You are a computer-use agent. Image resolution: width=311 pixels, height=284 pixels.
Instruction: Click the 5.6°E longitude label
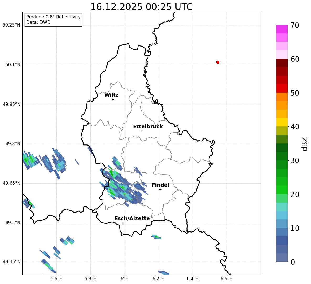click(x=56, y=279)
